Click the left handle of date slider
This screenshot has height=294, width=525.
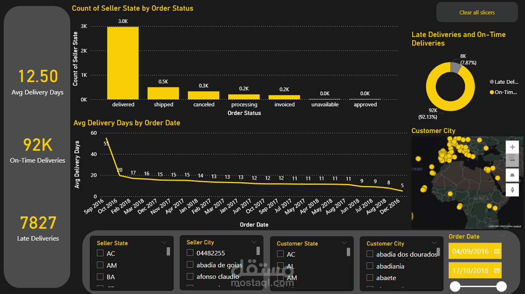coord(454,286)
